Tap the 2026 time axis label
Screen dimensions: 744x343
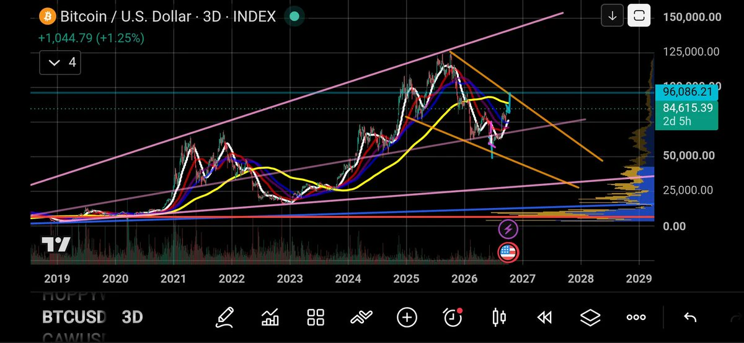click(464, 279)
